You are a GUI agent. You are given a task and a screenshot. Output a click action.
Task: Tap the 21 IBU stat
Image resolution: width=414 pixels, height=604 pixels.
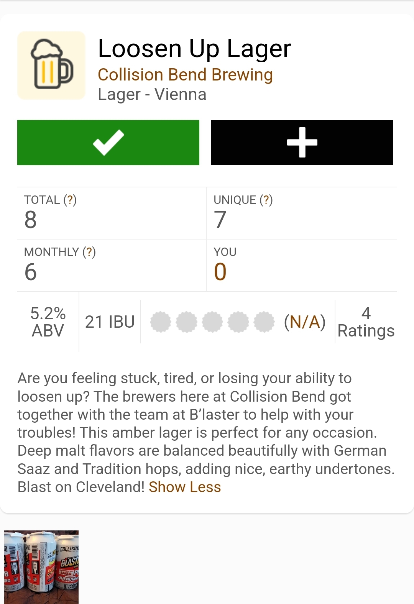[110, 322]
